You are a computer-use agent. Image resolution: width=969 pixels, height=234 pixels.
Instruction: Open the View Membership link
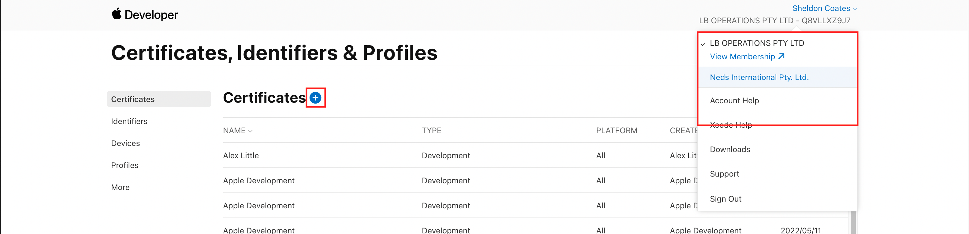point(747,57)
